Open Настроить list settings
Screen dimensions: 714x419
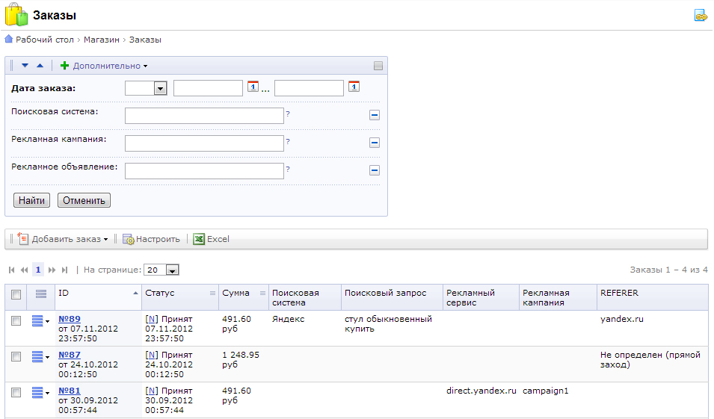pos(151,239)
